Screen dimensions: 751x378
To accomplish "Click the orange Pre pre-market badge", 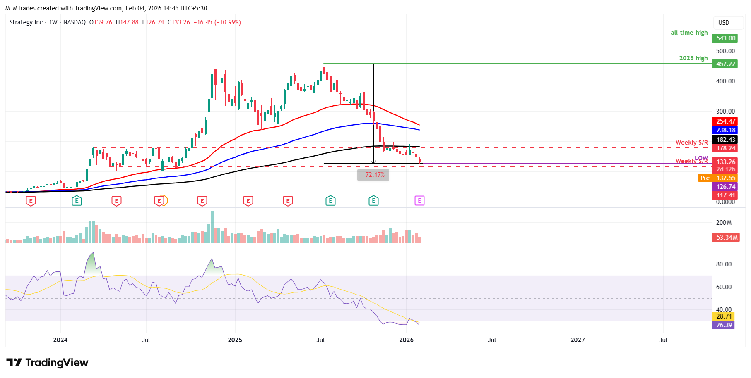I will coord(705,178).
